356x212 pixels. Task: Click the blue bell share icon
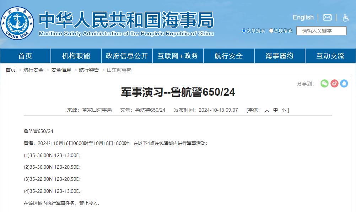(x=344, y=83)
